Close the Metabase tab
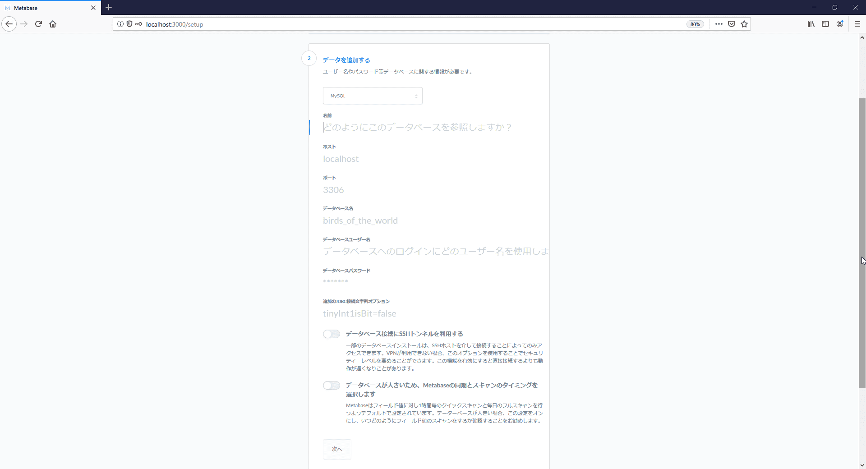 click(x=93, y=8)
